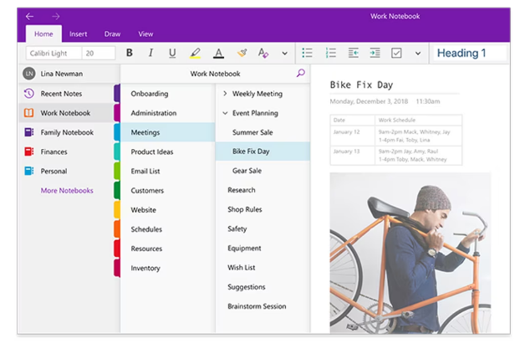Collapse the Event Planning page group

click(x=225, y=113)
